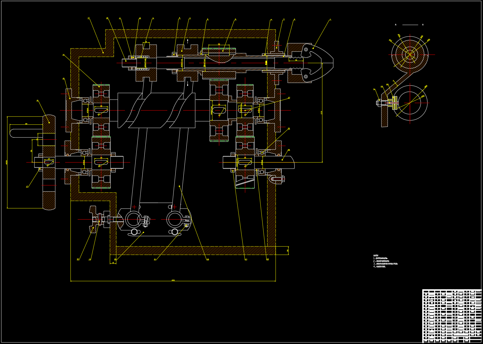This screenshot has height=344, width=483.
Task: Select part number 16 handwheel callout
Action: click(37, 101)
